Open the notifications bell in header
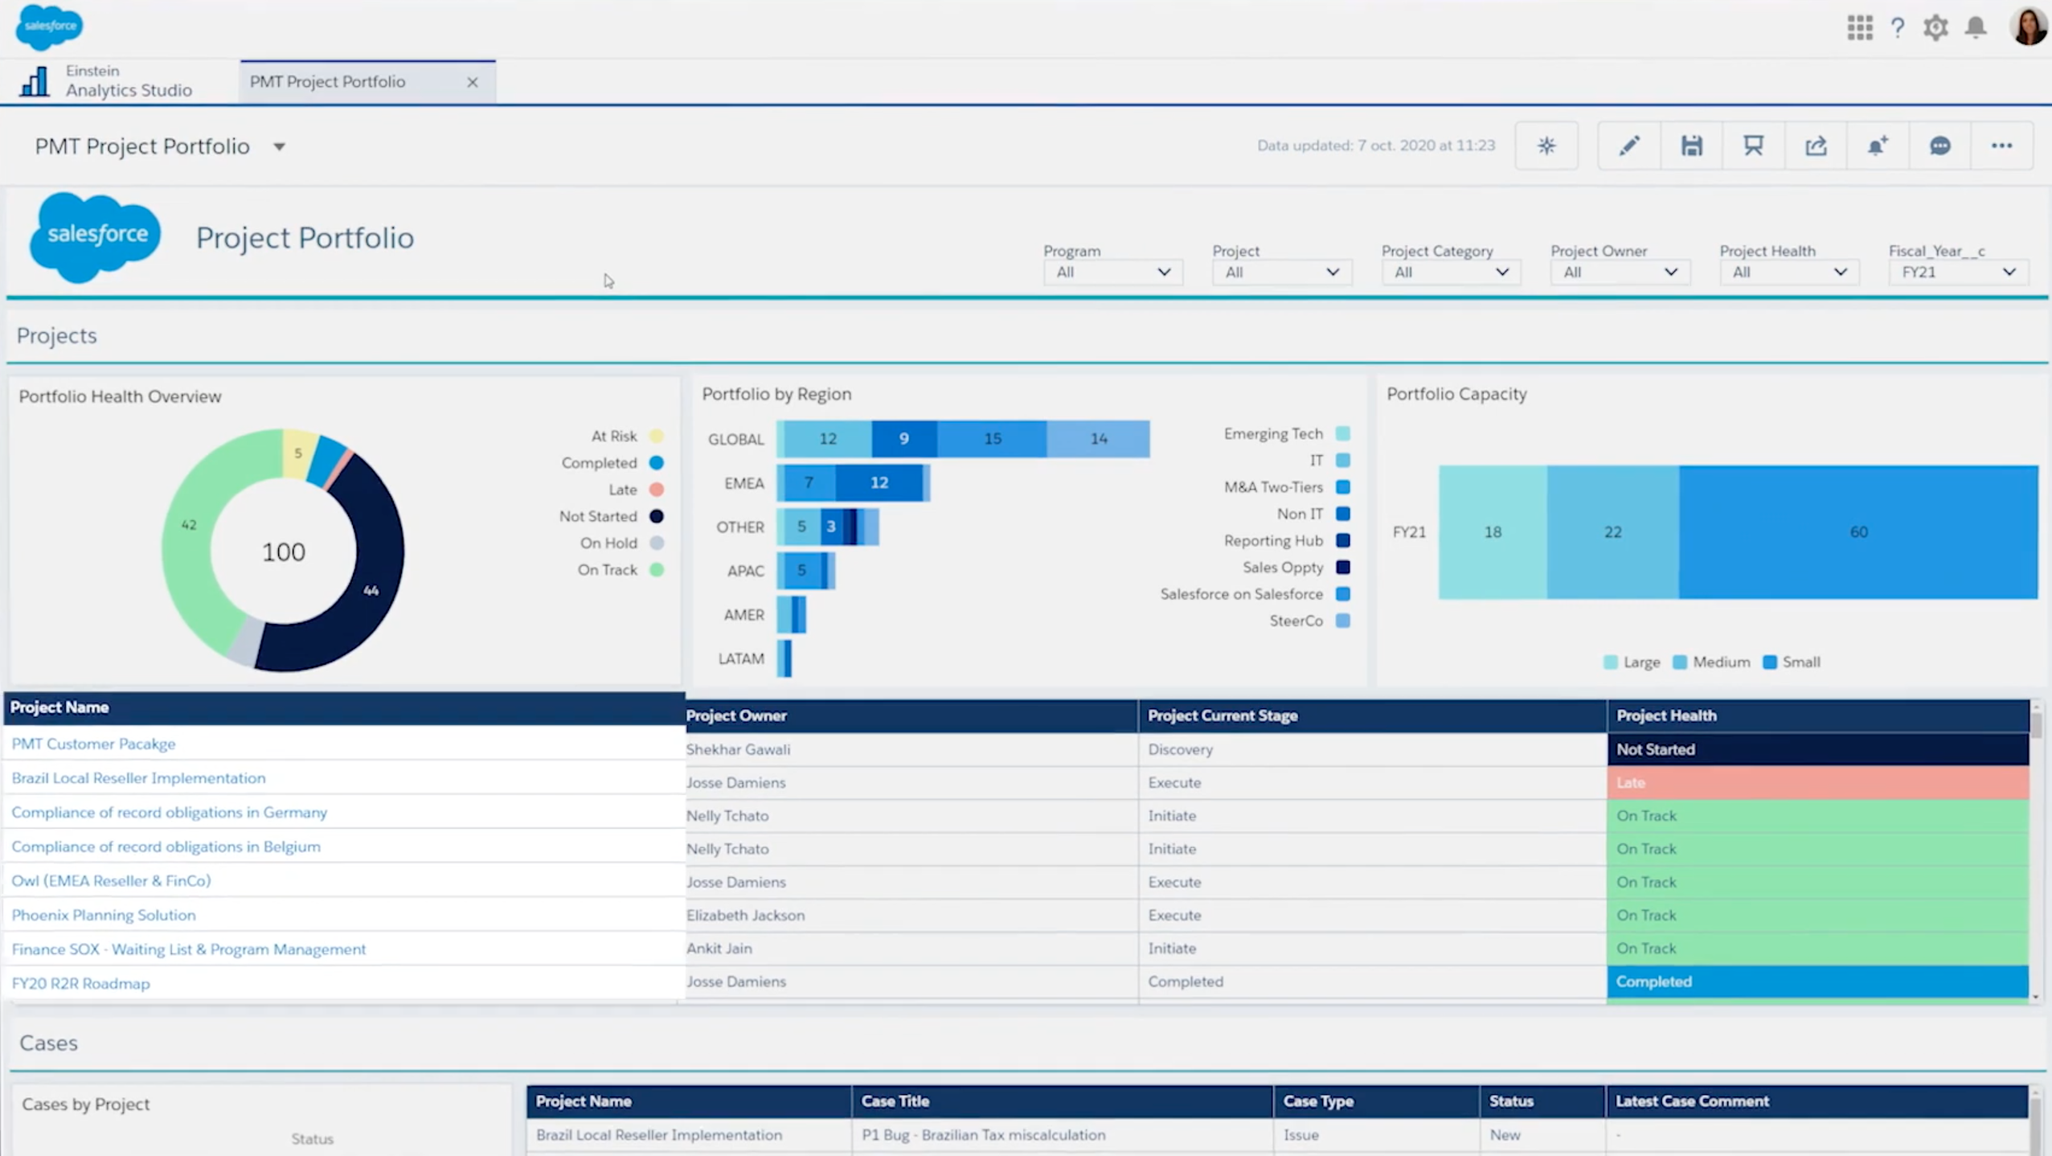This screenshot has width=2052, height=1156. pyautogui.click(x=1976, y=27)
